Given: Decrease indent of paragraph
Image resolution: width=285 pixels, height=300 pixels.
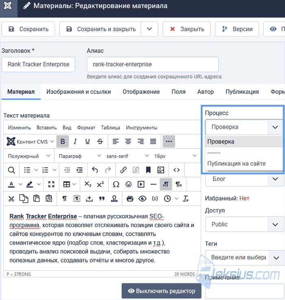Looking at the screenshot, I should pos(67,170).
